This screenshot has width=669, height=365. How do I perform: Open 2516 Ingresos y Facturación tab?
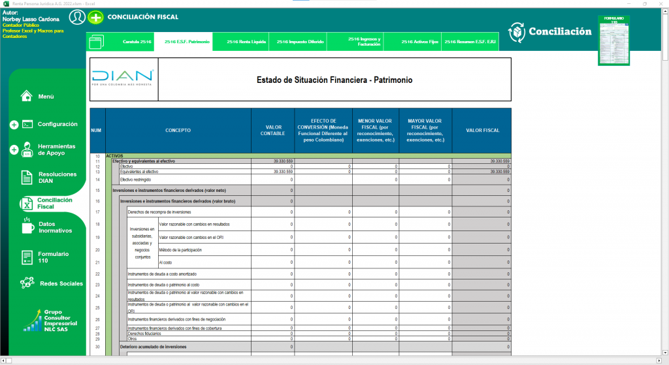364,41
